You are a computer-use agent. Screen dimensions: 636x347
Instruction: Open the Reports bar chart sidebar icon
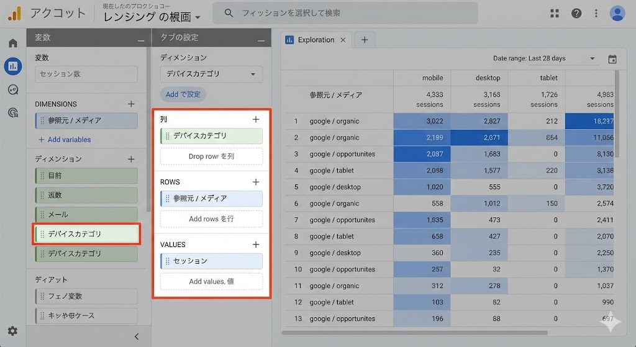pyautogui.click(x=13, y=66)
